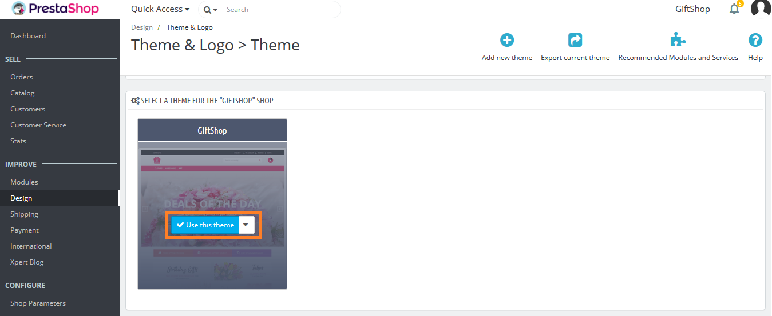Select Design in the sidebar
Image resolution: width=772 pixels, height=316 pixels.
point(60,198)
